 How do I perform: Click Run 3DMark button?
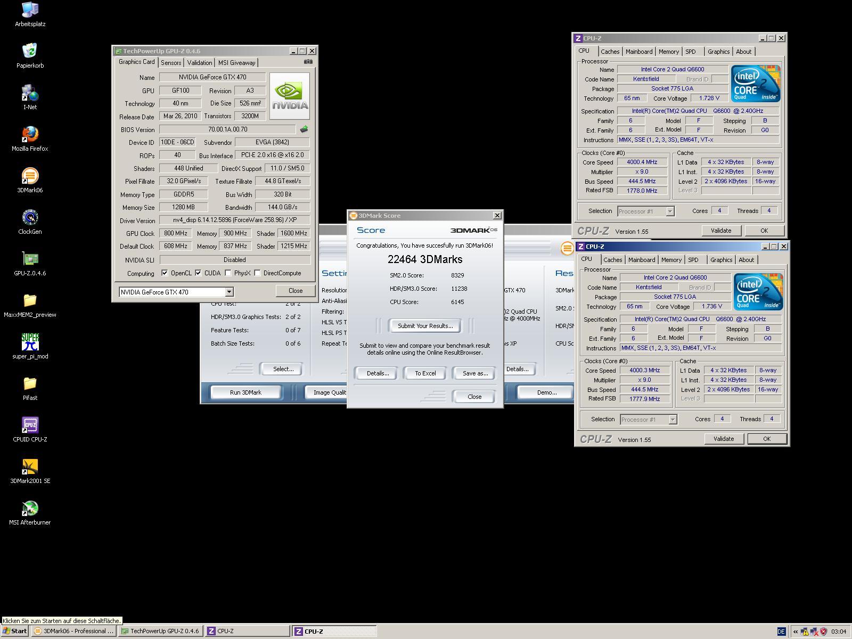click(245, 392)
